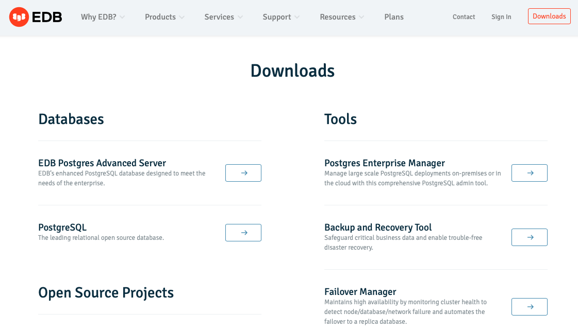
Task: Click the PostgreSQL heading
Action: click(x=62, y=228)
